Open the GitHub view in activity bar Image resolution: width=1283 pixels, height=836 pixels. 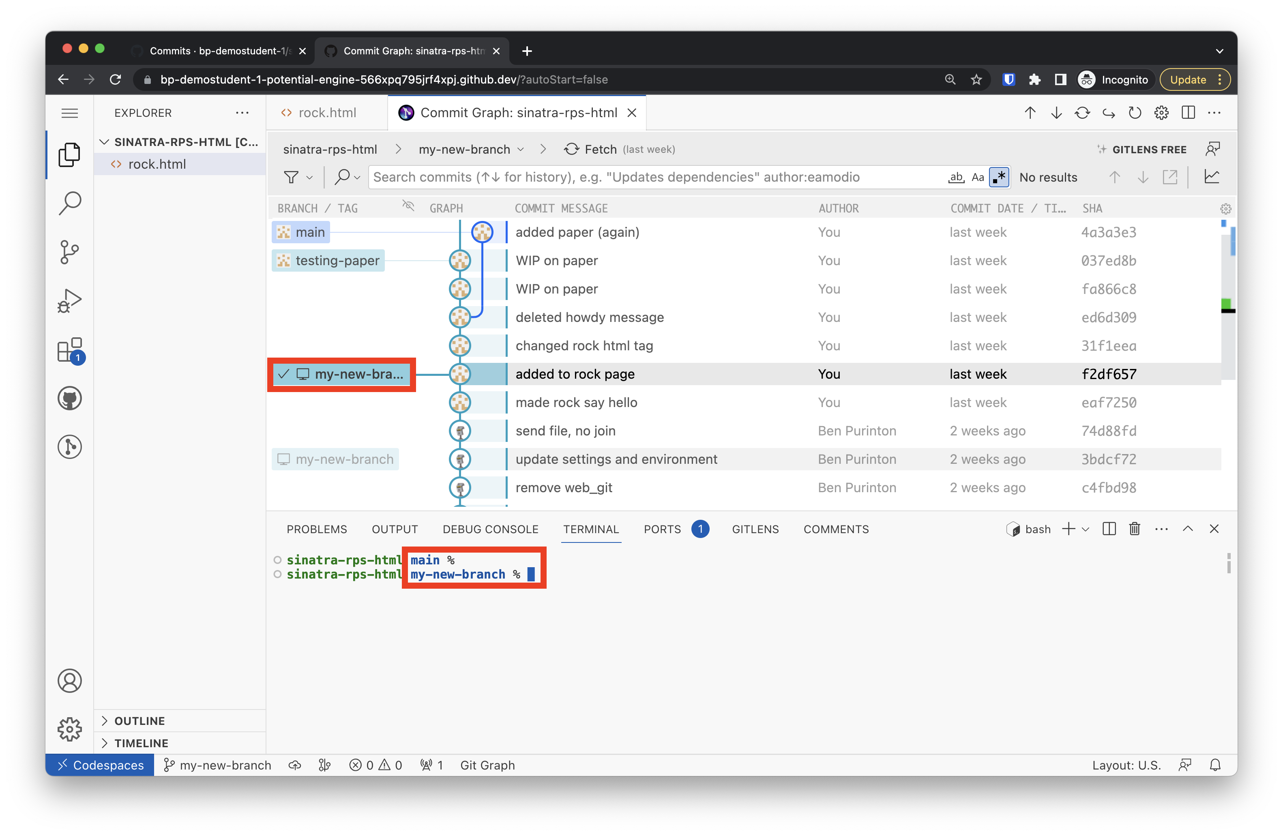(69, 398)
